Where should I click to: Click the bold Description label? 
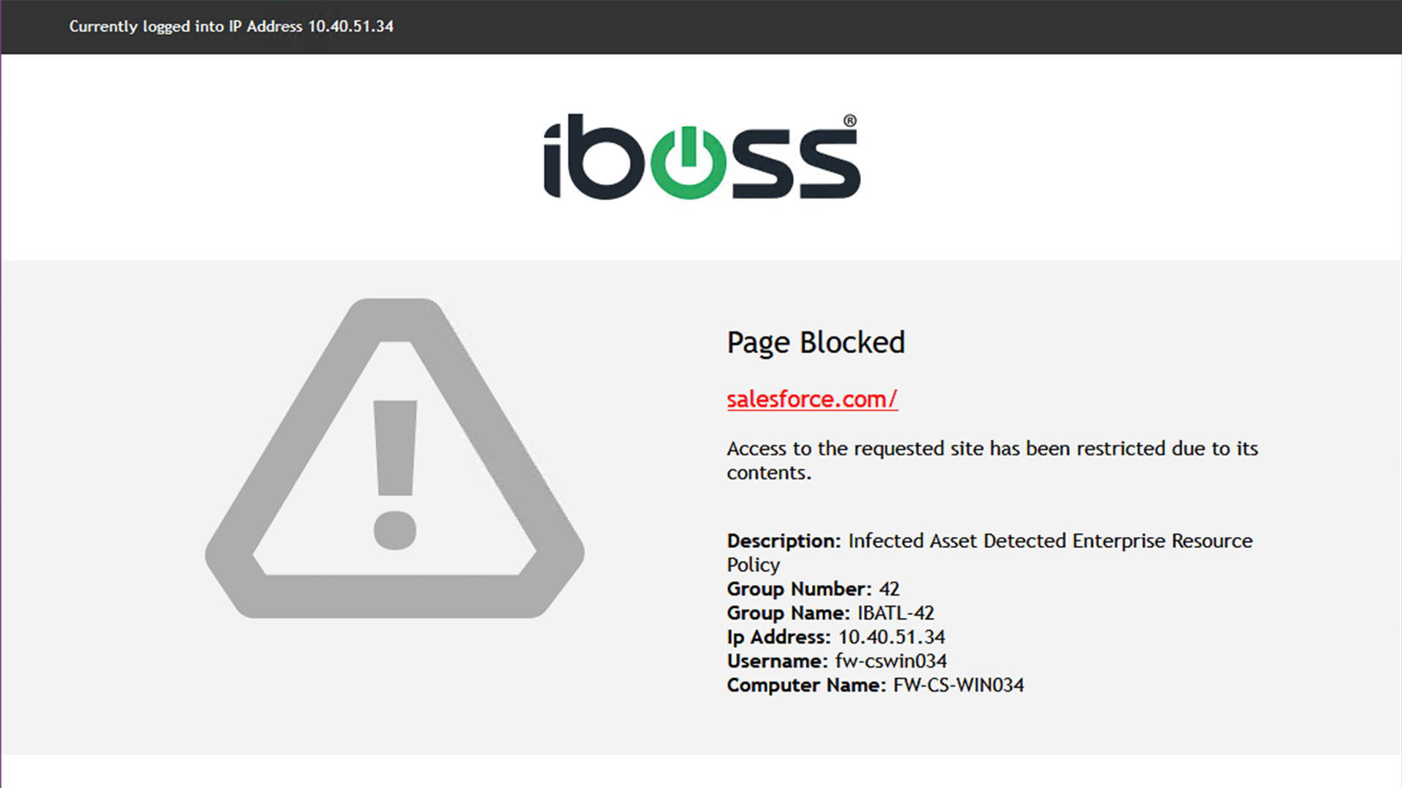784,541
